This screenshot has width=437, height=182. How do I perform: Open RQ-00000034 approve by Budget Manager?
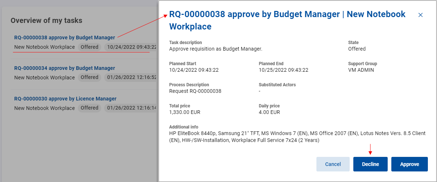64,68
